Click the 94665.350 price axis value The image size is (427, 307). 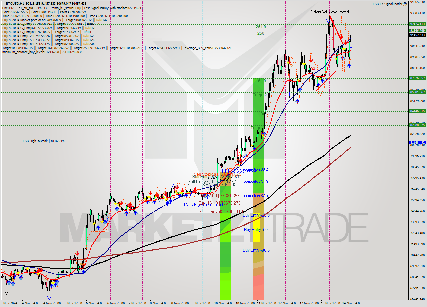[x=417, y=2]
